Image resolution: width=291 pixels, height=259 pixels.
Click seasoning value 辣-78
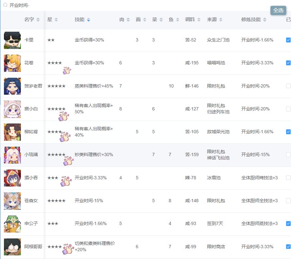pyautogui.click(x=190, y=178)
